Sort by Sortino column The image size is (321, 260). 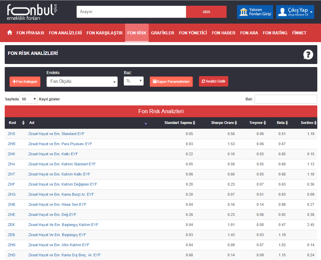tap(309, 123)
